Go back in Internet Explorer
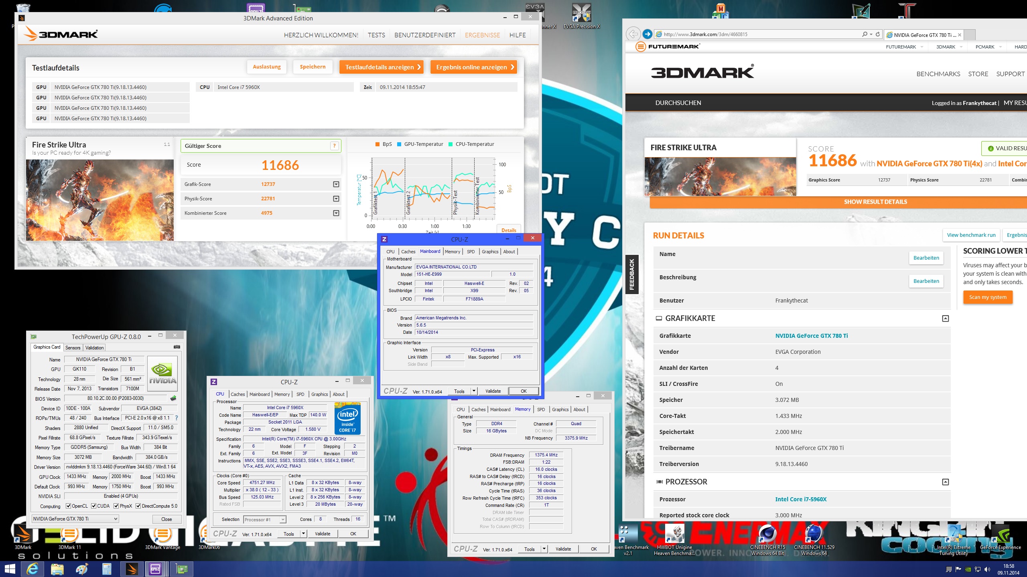1027x577 pixels. coord(633,34)
